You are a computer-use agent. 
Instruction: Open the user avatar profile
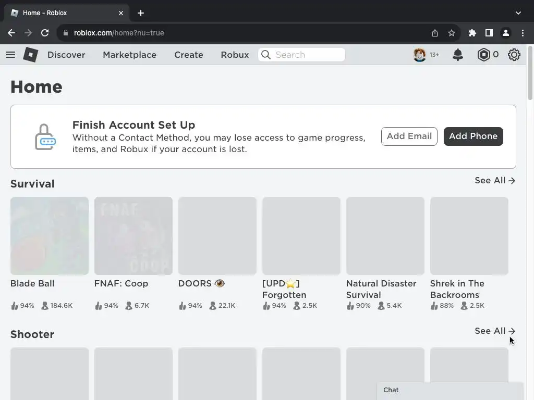(420, 54)
